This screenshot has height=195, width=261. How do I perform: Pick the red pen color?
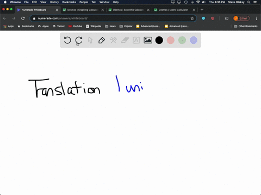(x=171, y=40)
